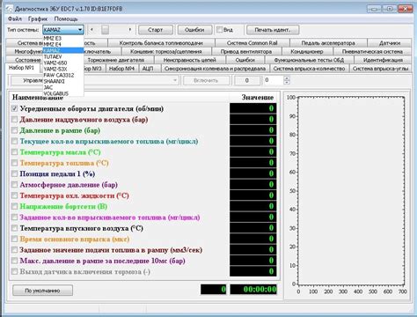
Task: Check Напряжение бортсети checkbox
Action: pyautogui.click(x=14, y=206)
